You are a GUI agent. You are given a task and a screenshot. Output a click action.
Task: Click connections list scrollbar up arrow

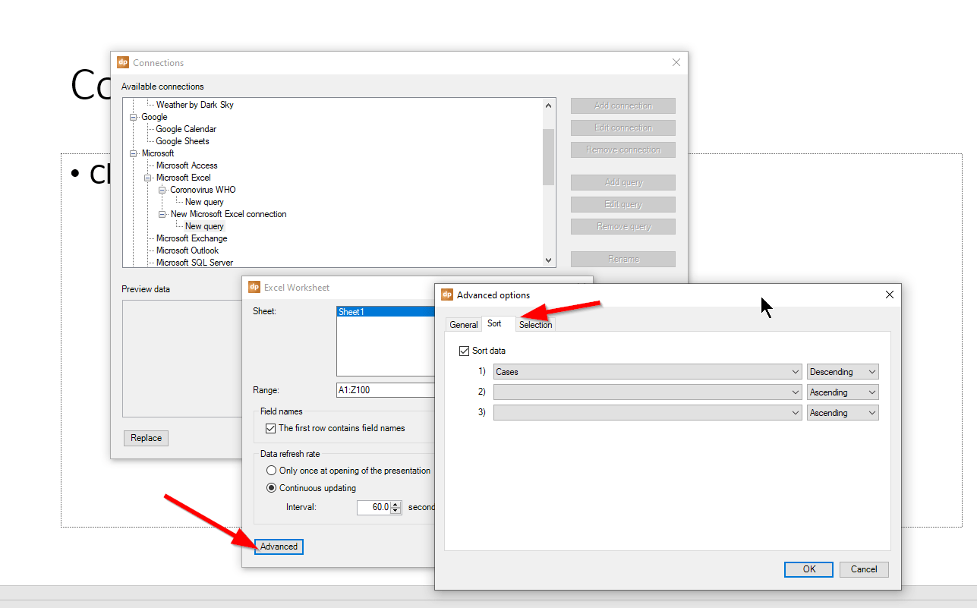[549, 105]
